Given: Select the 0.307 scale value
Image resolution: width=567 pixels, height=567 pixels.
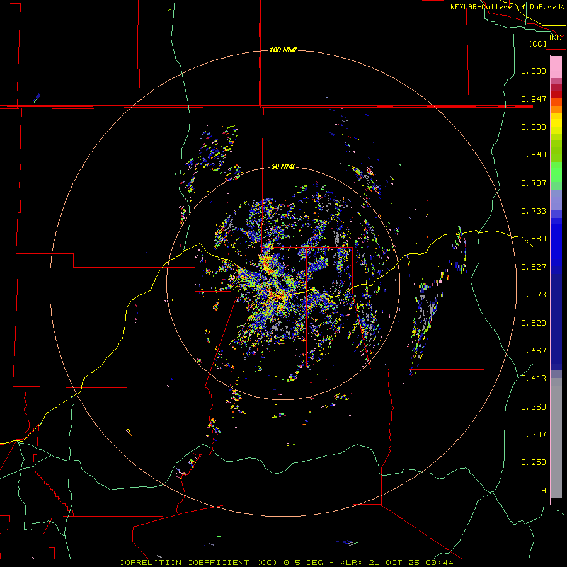Looking at the screenshot, I should coord(534,435).
